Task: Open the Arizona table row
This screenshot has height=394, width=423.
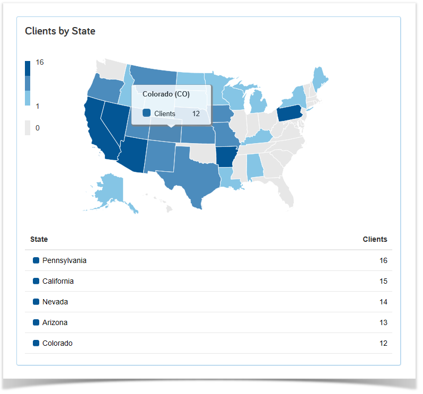Action: (208, 322)
